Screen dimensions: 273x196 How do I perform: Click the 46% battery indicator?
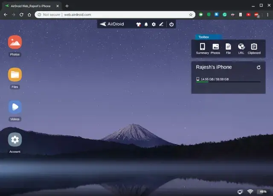tap(263, 191)
